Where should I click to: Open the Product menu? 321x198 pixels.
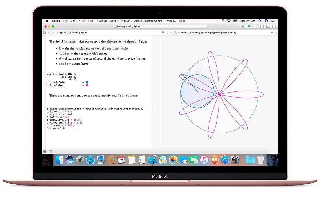[x=126, y=21]
